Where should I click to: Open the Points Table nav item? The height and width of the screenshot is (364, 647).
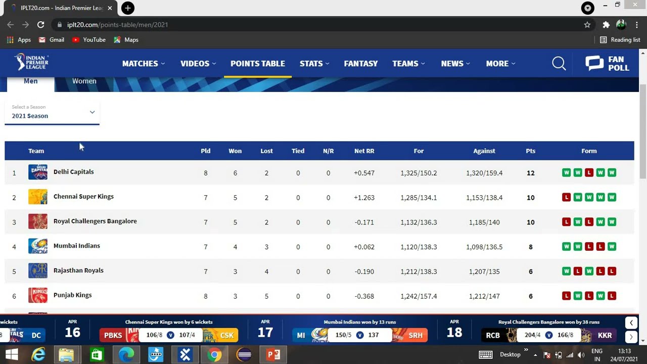pos(258,63)
